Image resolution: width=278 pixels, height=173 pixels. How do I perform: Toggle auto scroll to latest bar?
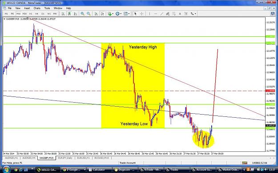96,14
